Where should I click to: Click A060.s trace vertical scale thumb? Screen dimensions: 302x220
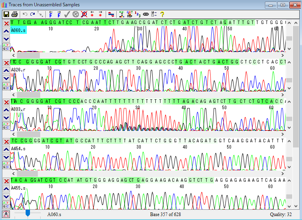pos(289,39)
